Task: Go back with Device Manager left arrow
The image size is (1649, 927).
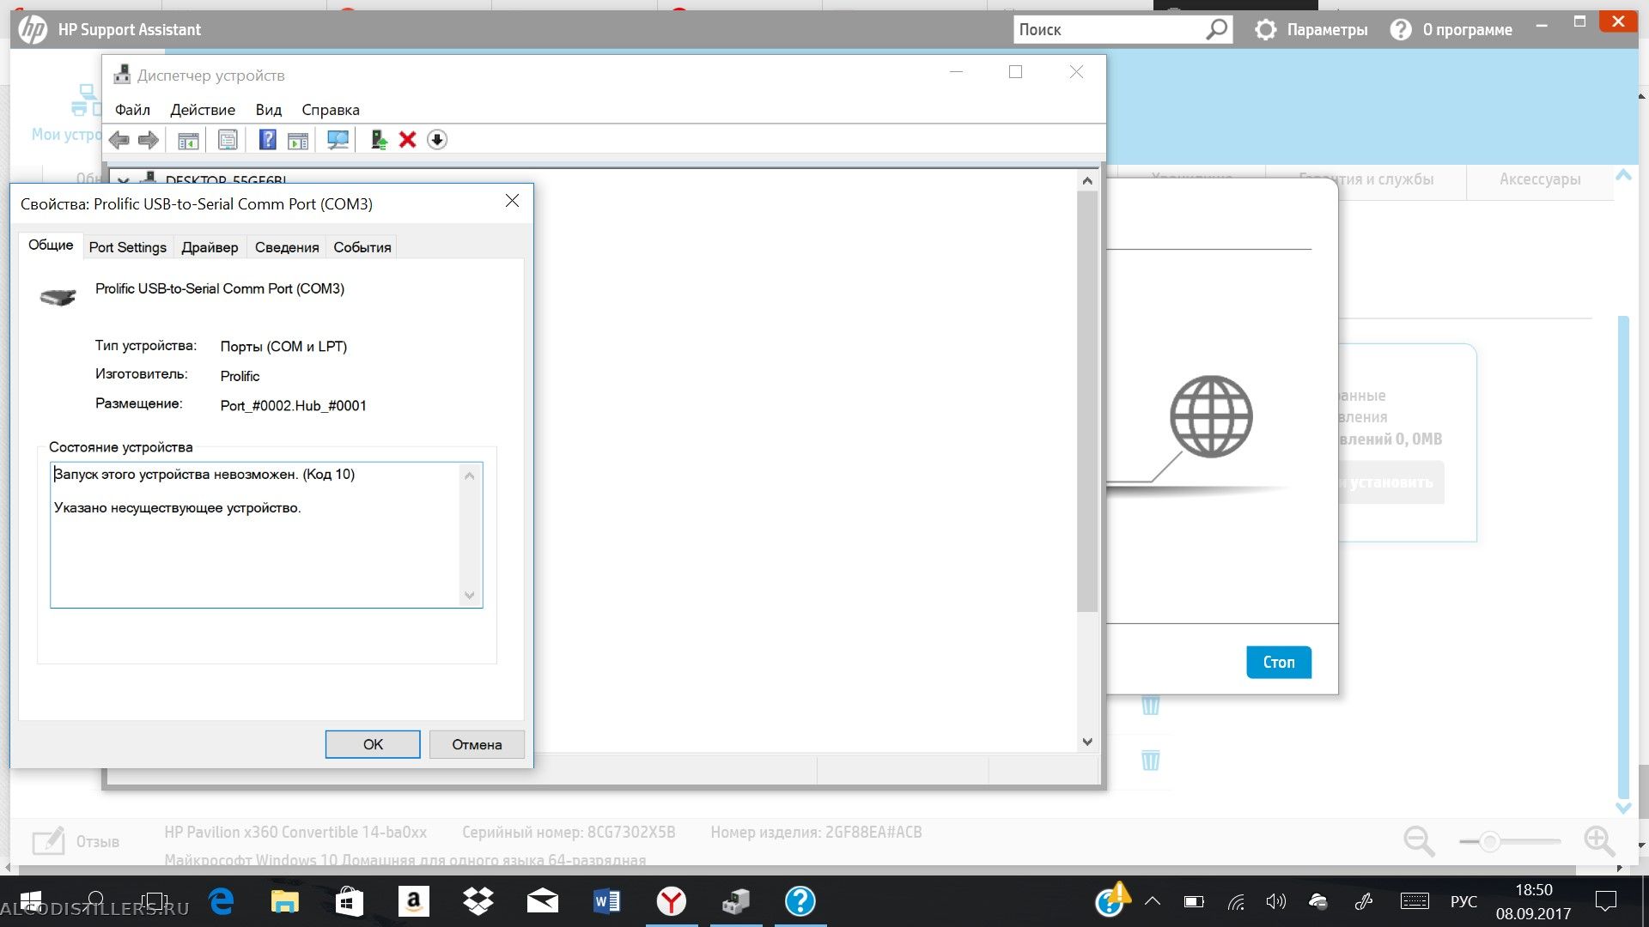Action: (119, 140)
